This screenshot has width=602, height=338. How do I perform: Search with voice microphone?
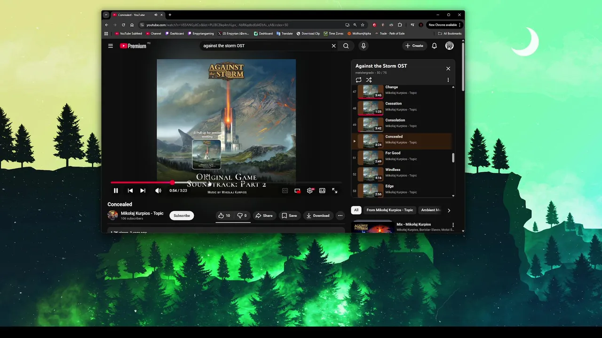[x=363, y=46]
